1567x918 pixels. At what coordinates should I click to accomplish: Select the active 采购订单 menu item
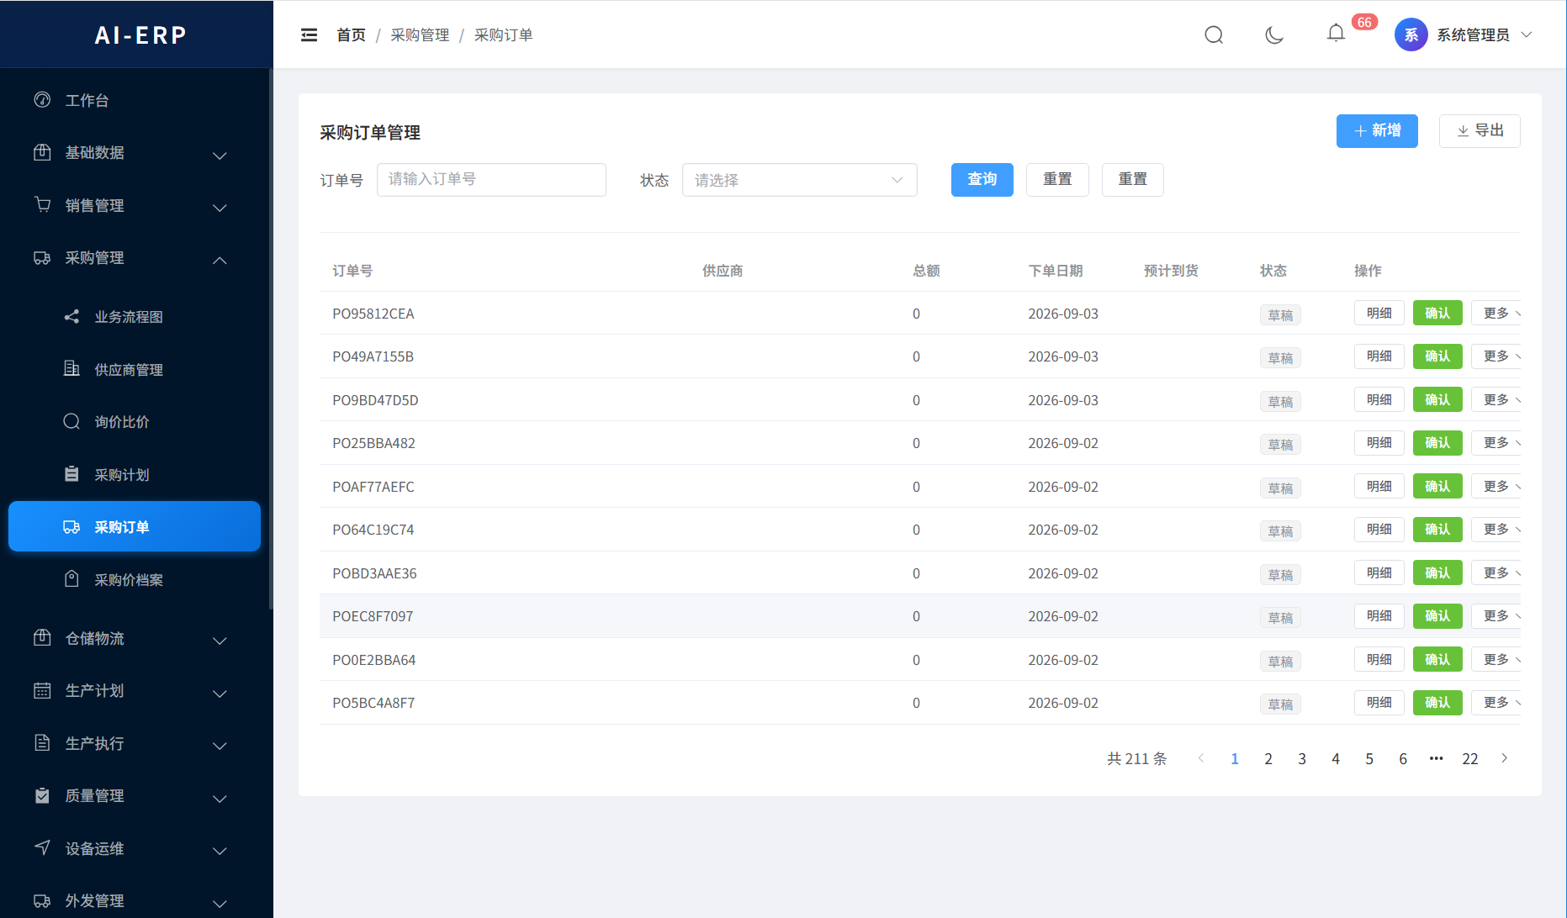coord(135,526)
